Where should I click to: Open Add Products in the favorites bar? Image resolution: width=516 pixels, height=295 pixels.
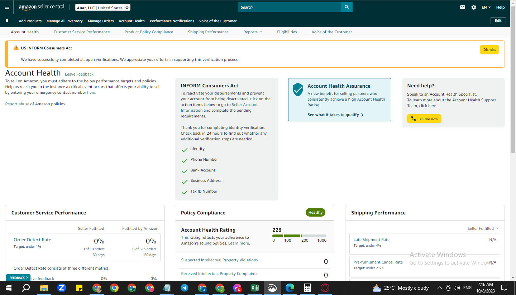pyautogui.click(x=30, y=21)
